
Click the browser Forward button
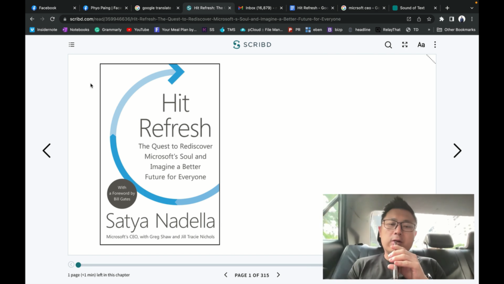[x=42, y=19]
